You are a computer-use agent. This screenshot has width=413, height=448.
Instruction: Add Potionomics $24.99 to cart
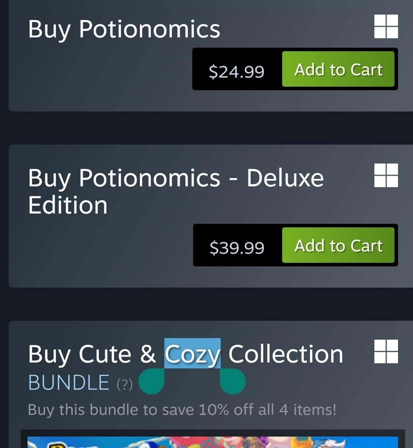pyautogui.click(x=338, y=69)
